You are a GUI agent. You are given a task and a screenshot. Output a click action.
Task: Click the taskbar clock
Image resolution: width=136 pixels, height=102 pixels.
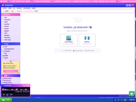(x=132, y=100)
